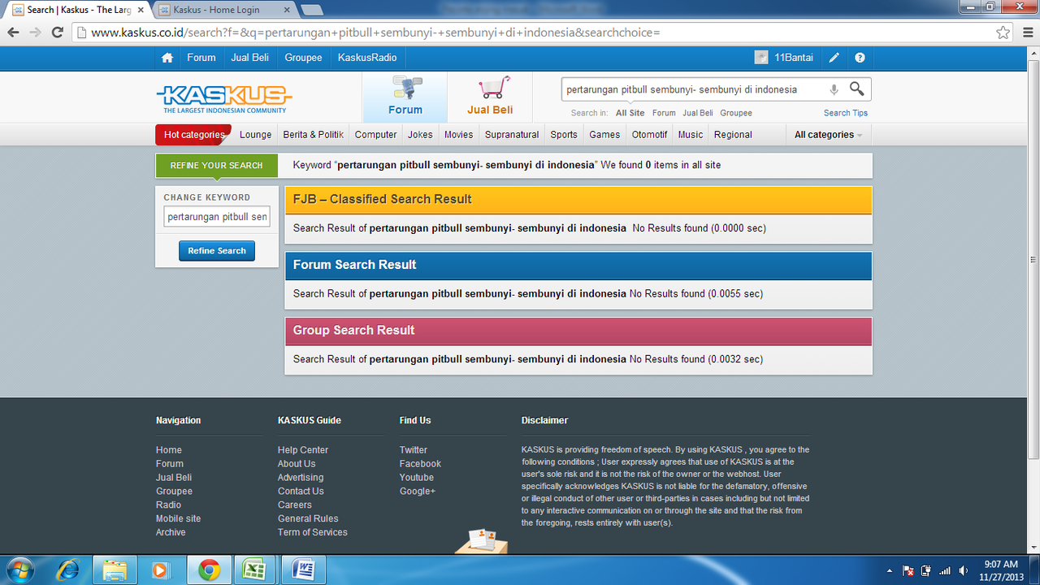The image size is (1040, 585).
Task: Open the Regional category
Action: tap(734, 135)
